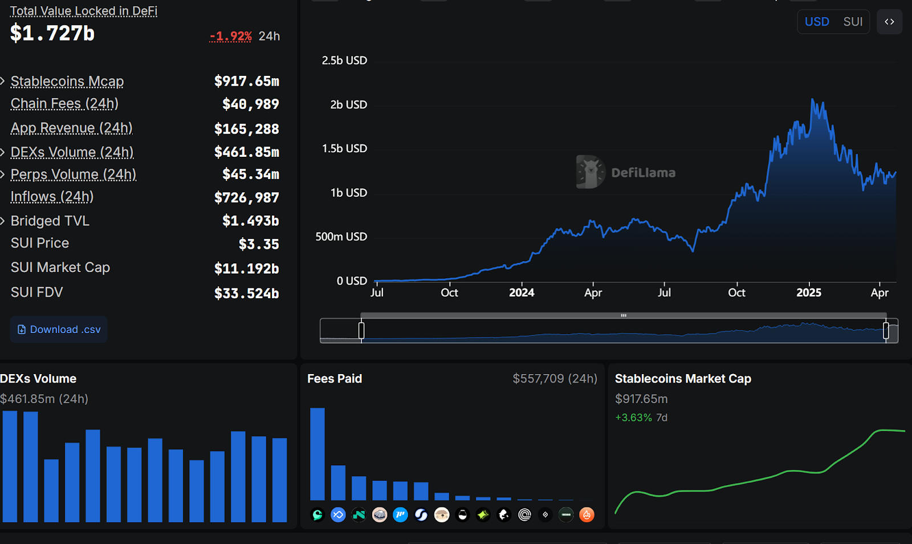
Task: Expand the DEXs Volume (24h) row
Action: pos(3,152)
